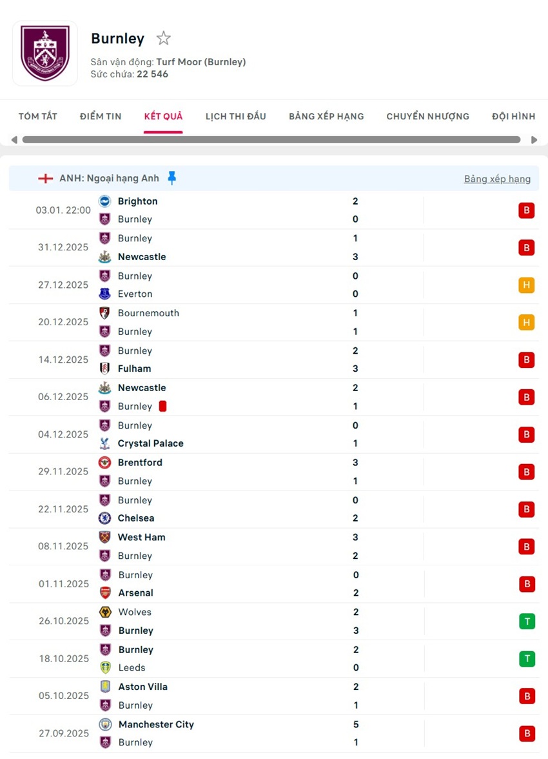Image resolution: width=548 pixels, height=759 pixels.
Task: Open the Manchester City vs Burnley match
Action: pos(258,733)
